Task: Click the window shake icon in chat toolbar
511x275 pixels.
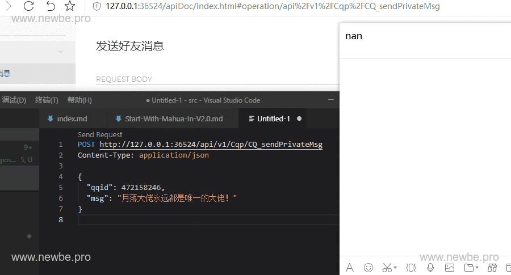Action: click(411, 268)
